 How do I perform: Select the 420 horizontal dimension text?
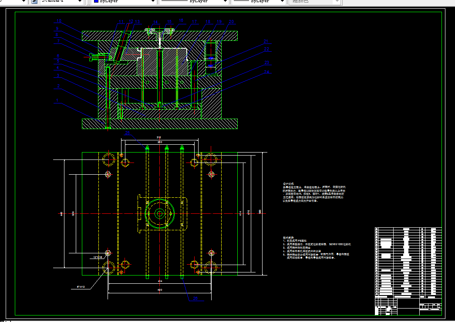160,290
